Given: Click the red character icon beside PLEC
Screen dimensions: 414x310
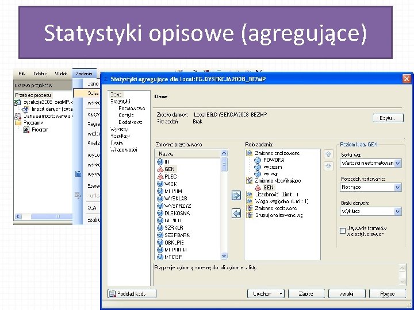Looking at the screenshot, I should click(x=160, y=176).
